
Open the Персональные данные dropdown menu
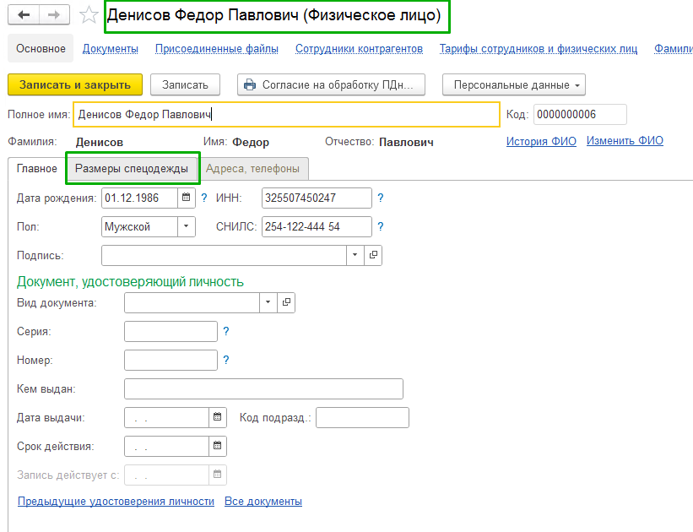[514, 85]
